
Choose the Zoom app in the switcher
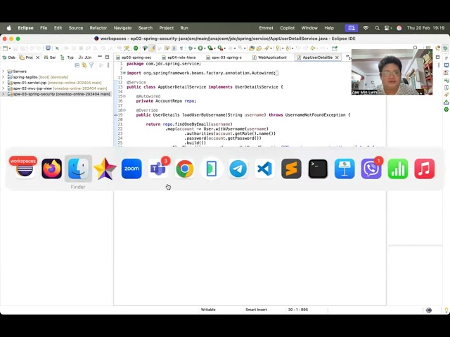pyautogui.click(x=131, y=168)
